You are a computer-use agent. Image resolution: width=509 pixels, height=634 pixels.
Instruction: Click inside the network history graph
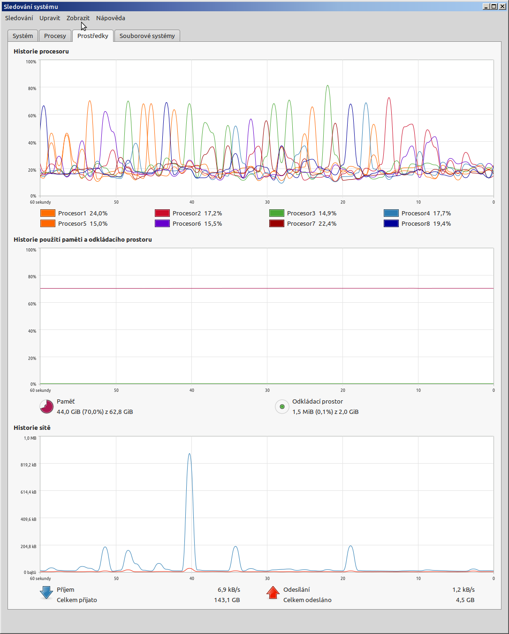[266, 504]
